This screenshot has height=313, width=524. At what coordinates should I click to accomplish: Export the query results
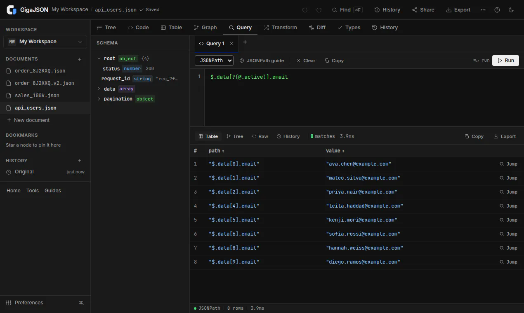pos(505,136)
